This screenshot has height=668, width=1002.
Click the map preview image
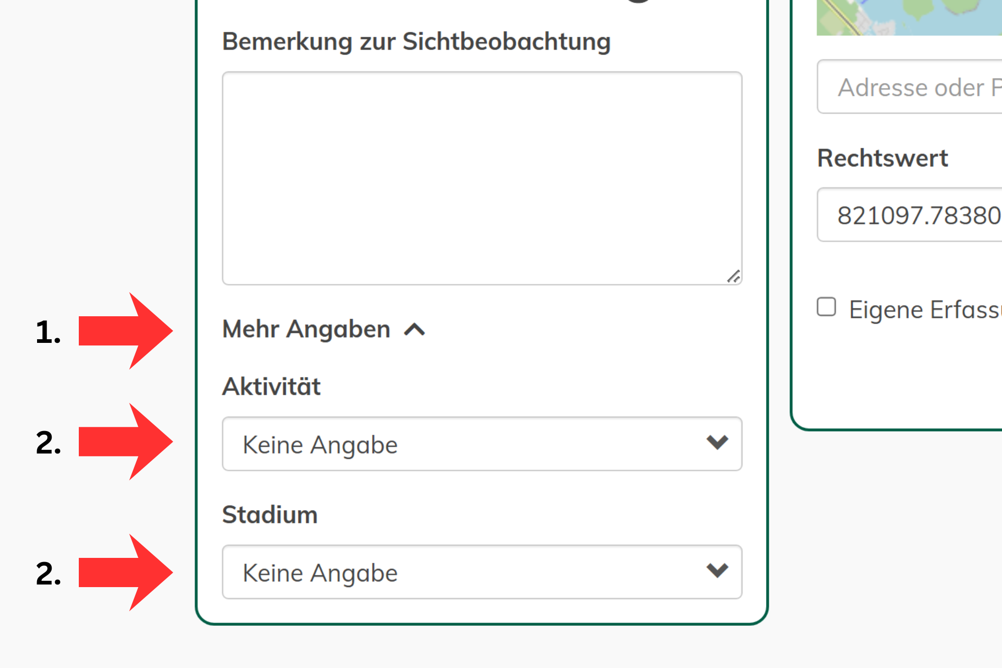pos(909,18)
